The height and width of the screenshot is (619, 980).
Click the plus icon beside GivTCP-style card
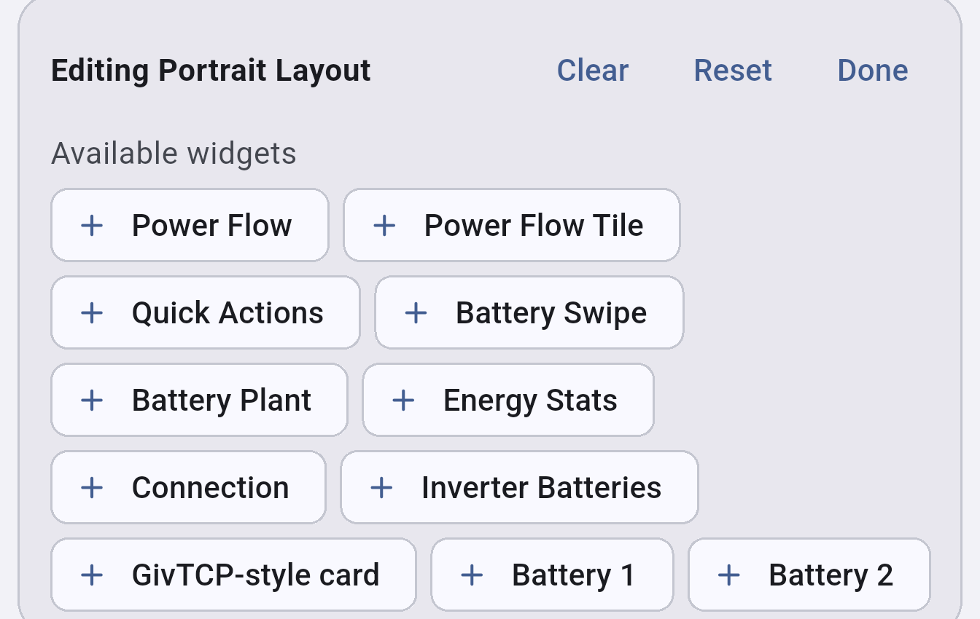coord(91,575)
